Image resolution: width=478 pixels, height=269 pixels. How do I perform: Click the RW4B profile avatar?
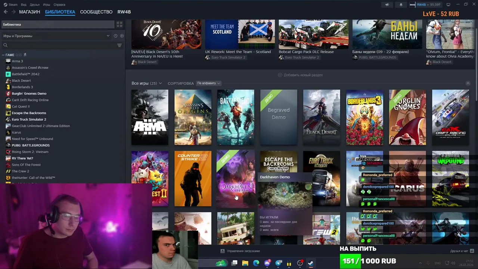(x=412, y=4)
